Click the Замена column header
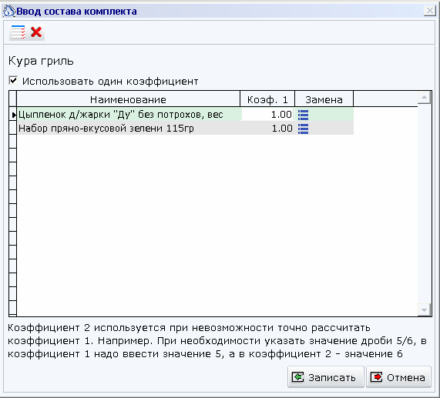This screenshot has width=440, height=398. pyautogui.click(x=324, y=99)
